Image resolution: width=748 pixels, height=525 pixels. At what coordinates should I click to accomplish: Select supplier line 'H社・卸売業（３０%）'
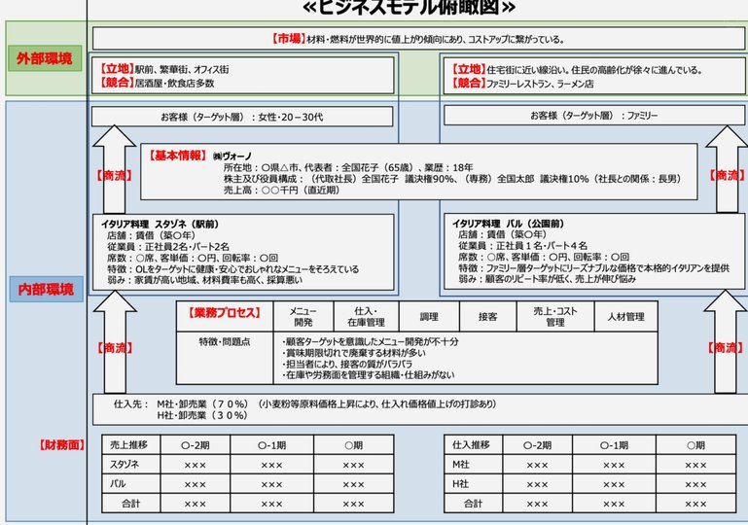click(202, 415)
